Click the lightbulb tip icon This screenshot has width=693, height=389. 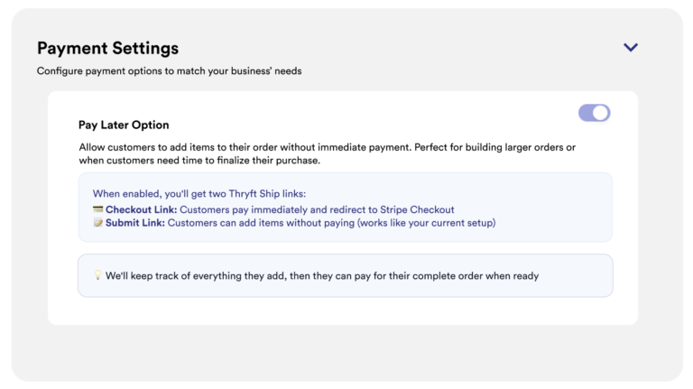pyautogui.click(x=97, y=275)
